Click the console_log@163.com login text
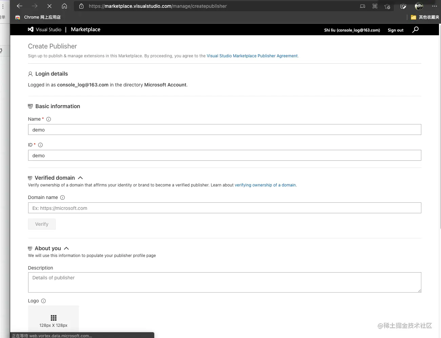The width and height of the screenshot is (441, 338). click(83, 85)
